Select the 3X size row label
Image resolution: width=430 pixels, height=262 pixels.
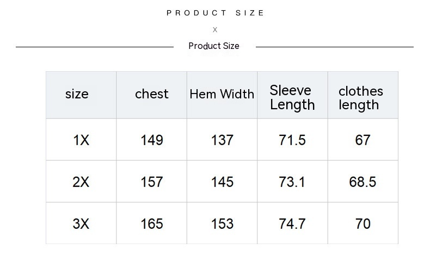(x=81, y=223)
